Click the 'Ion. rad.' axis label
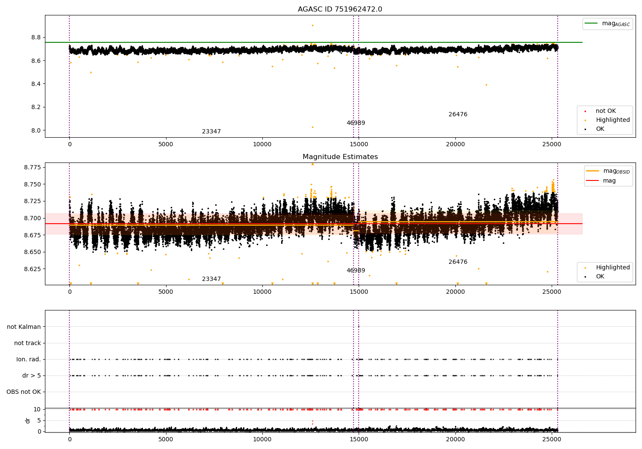This screenshot has width=642, height=449. click(29, 360)
